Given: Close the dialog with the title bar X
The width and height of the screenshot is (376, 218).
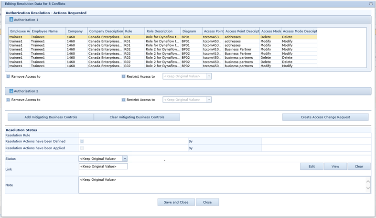Looking at the screenshot, I should [x=371, y=3].
